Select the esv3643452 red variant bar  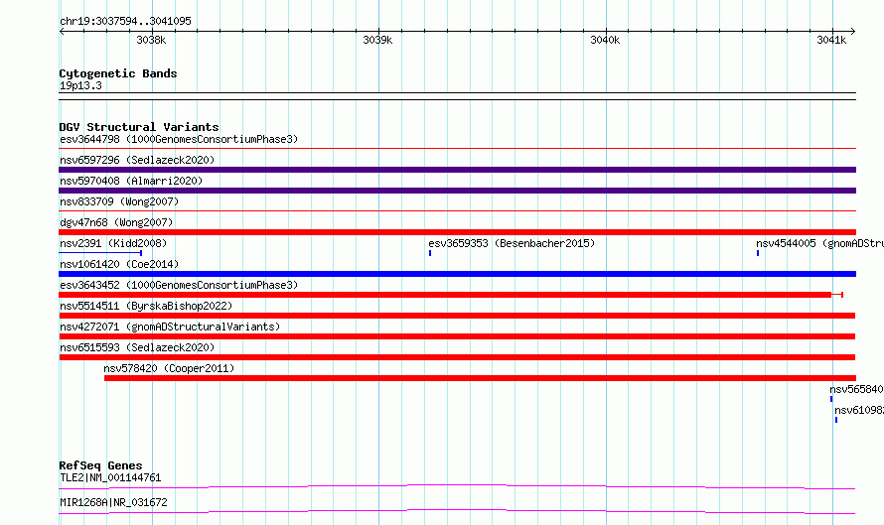pos(451,295)
